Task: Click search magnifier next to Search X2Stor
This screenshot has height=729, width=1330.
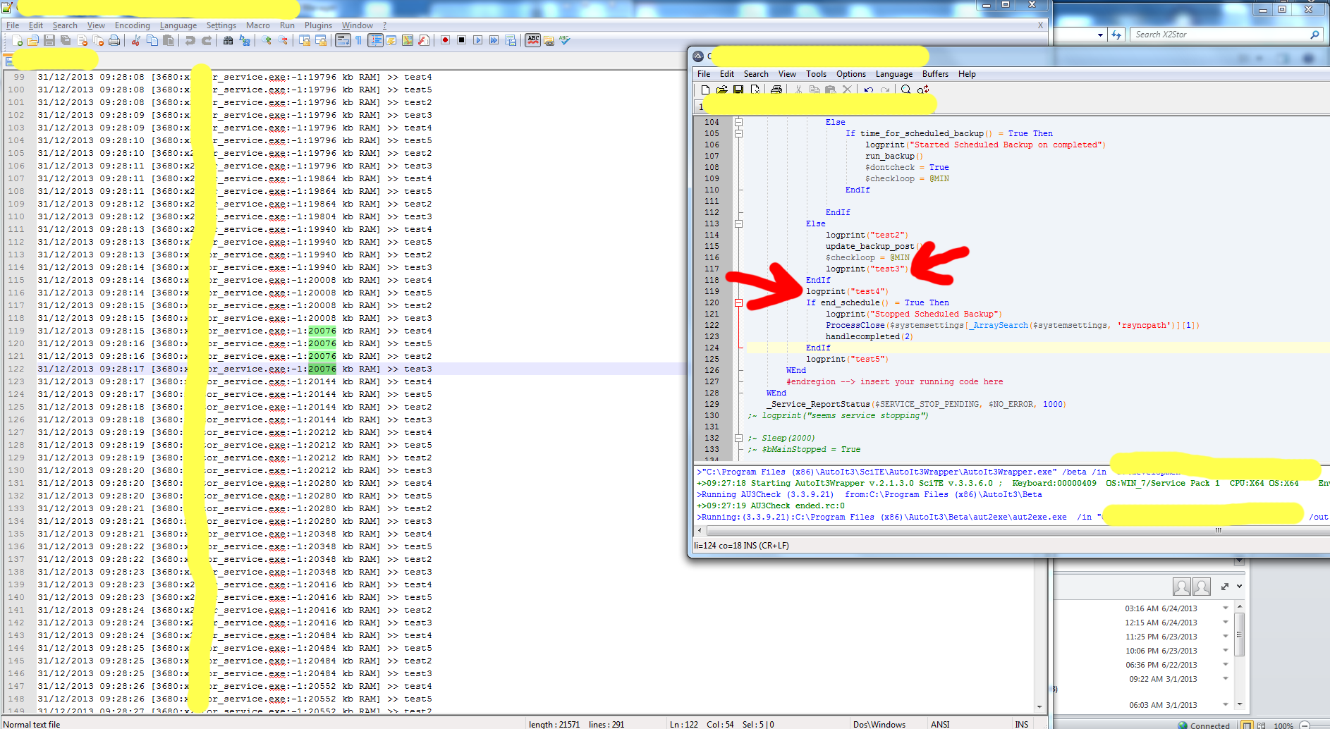Action: pos(1314,35)
